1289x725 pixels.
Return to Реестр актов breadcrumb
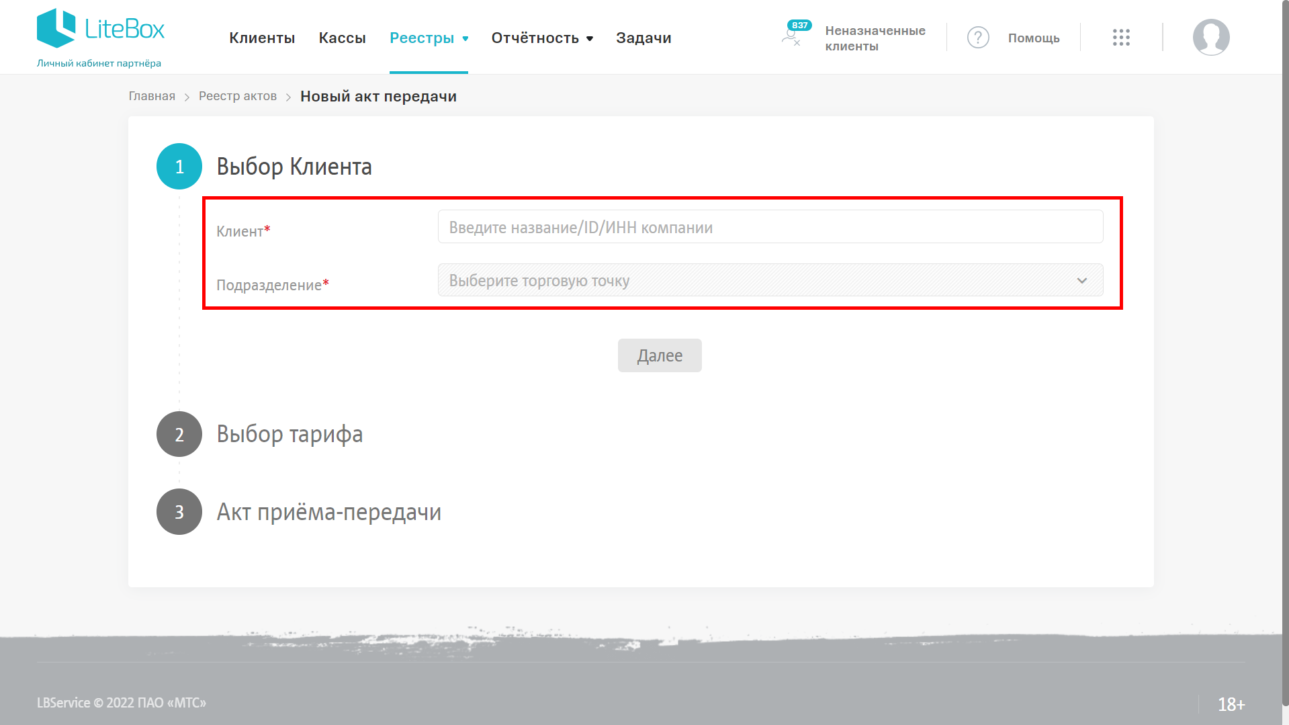(x=238, y=96)
